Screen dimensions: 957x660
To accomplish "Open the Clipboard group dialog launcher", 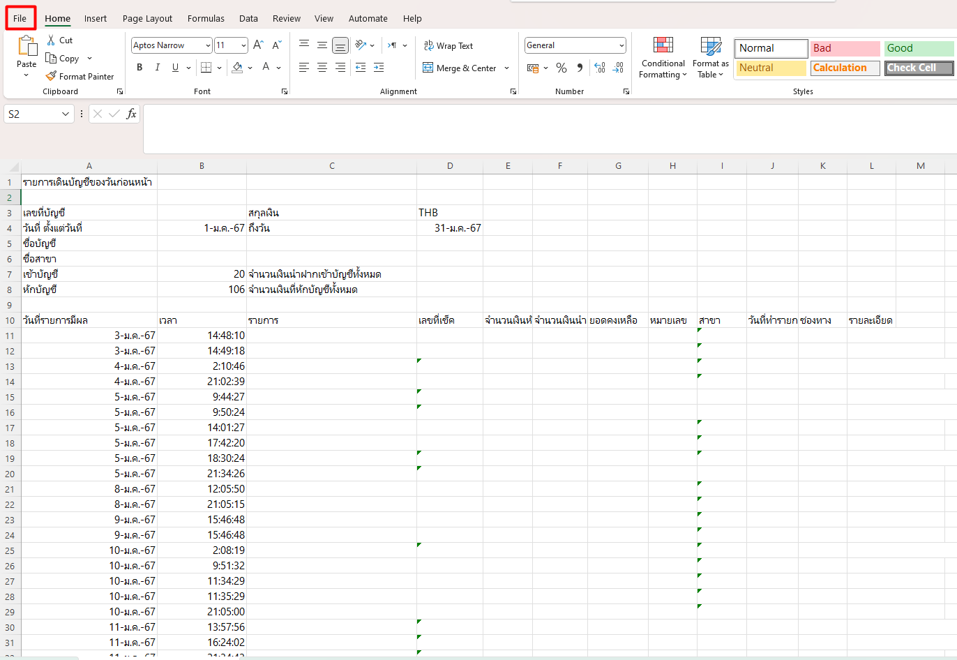I will [120, 91].
